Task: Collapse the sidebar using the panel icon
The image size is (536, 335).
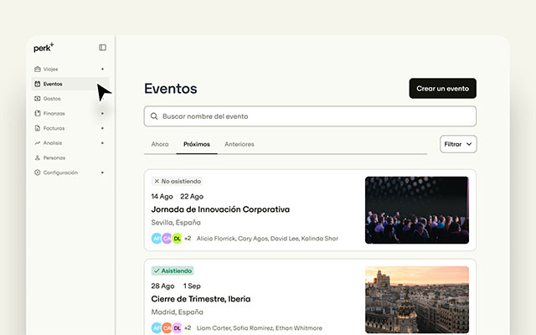Action: [102, 48]
